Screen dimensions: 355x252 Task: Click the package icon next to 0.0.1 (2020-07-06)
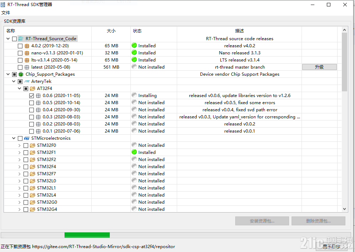tap(38, 131)
